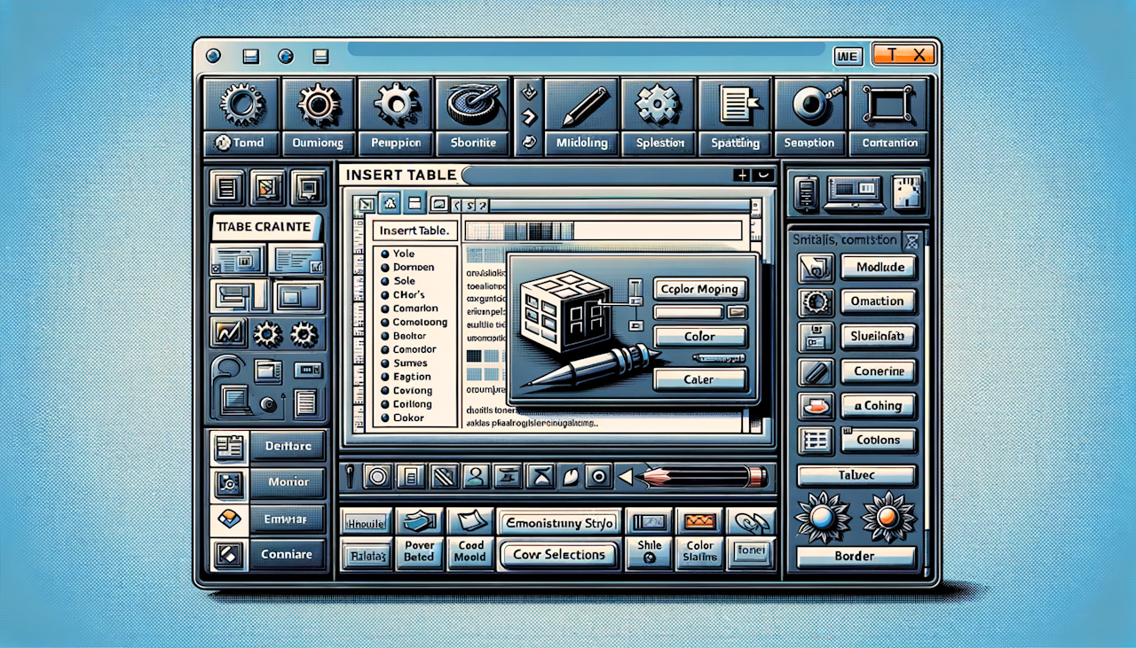The height and width of the screenshot is (648, 1136).
Task: Open the Splestion puzzle-gear icon
Action: click(x=659, y=104)
